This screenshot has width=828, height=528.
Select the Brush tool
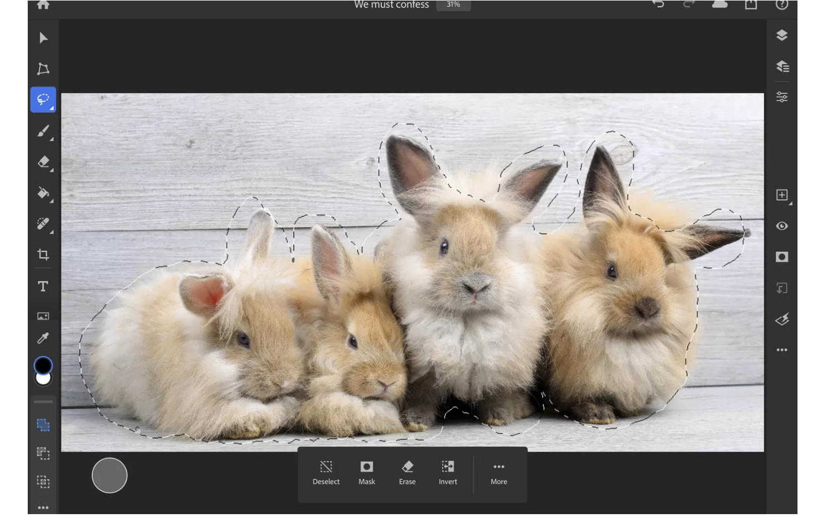click(43, 131)
